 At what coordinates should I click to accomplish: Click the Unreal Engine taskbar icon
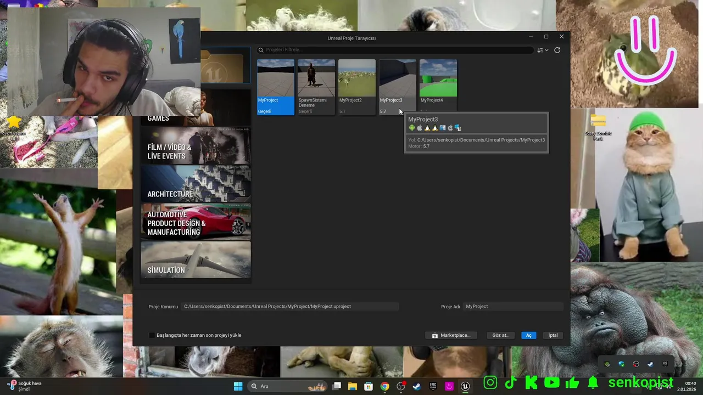tap(465, 386)
